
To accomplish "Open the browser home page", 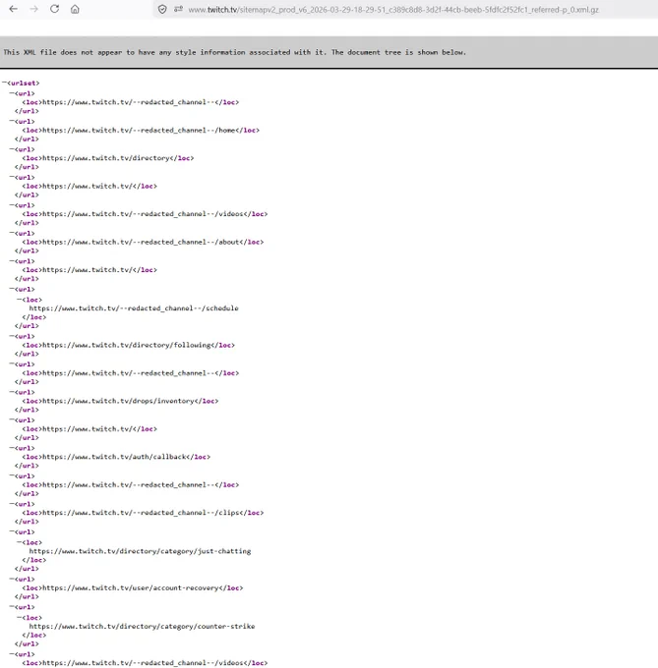I will pos(75,9).
